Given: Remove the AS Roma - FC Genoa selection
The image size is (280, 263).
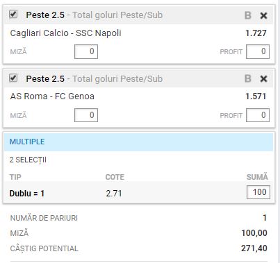Looking at the screenshot, I should point(263,79).
